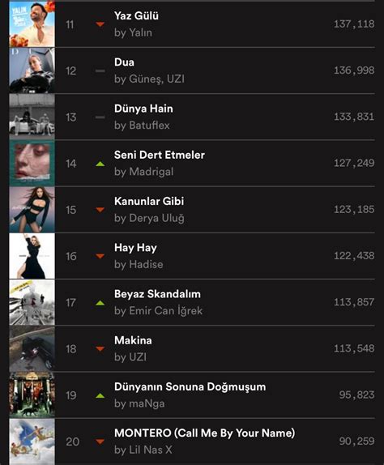Screen dimensions: 384x465
Task: Click the no-change dash beside Dünya Hain
Action: point(100,117)
